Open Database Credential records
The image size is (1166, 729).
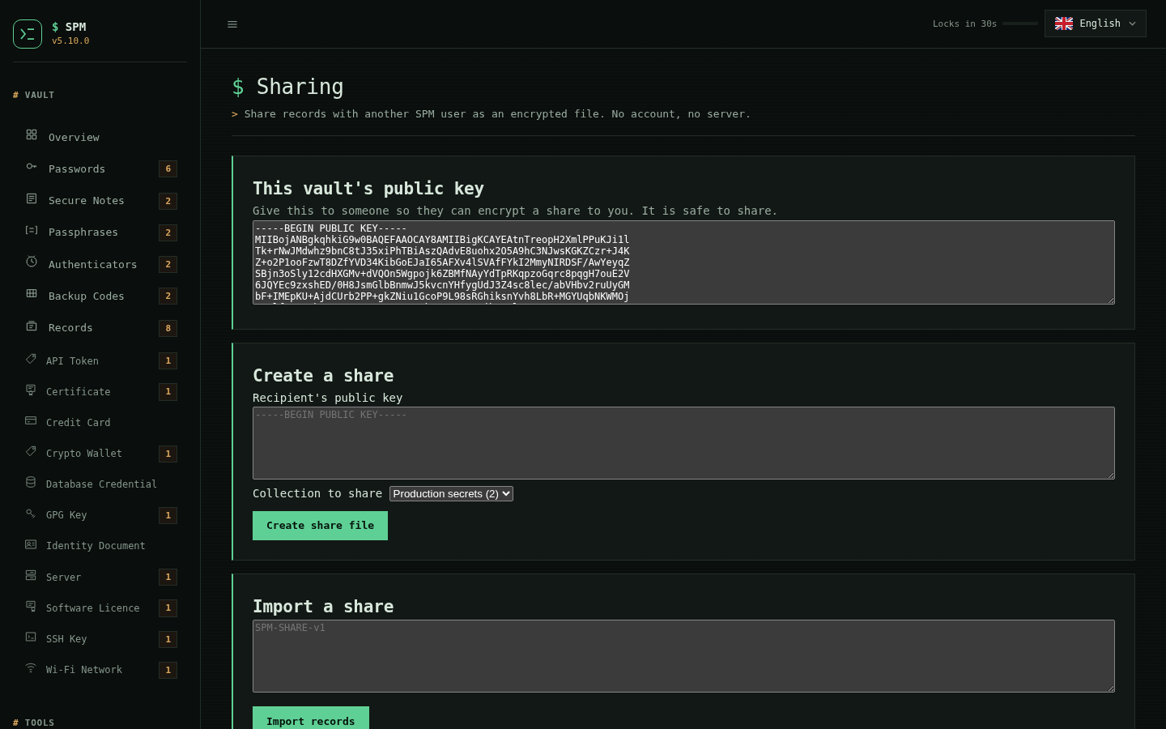point(100,484)
